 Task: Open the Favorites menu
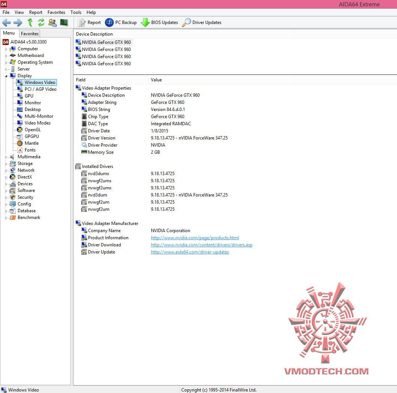[x=56, y=12]
